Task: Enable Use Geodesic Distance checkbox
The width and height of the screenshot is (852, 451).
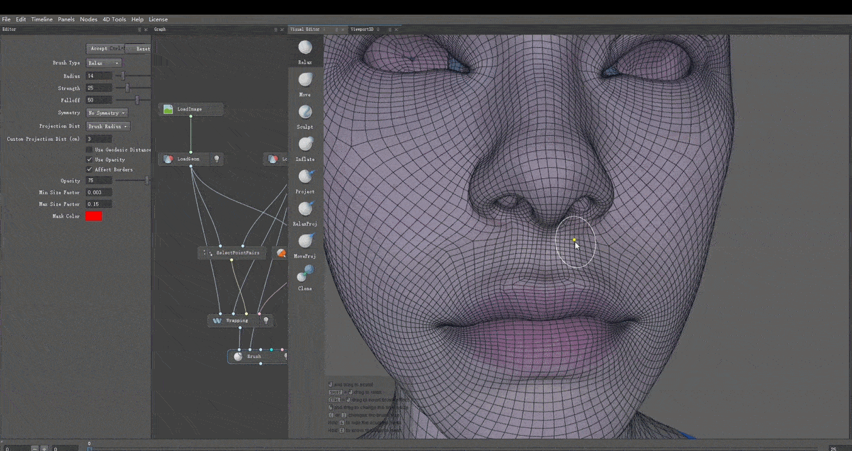Action: (x=89, y=150)
